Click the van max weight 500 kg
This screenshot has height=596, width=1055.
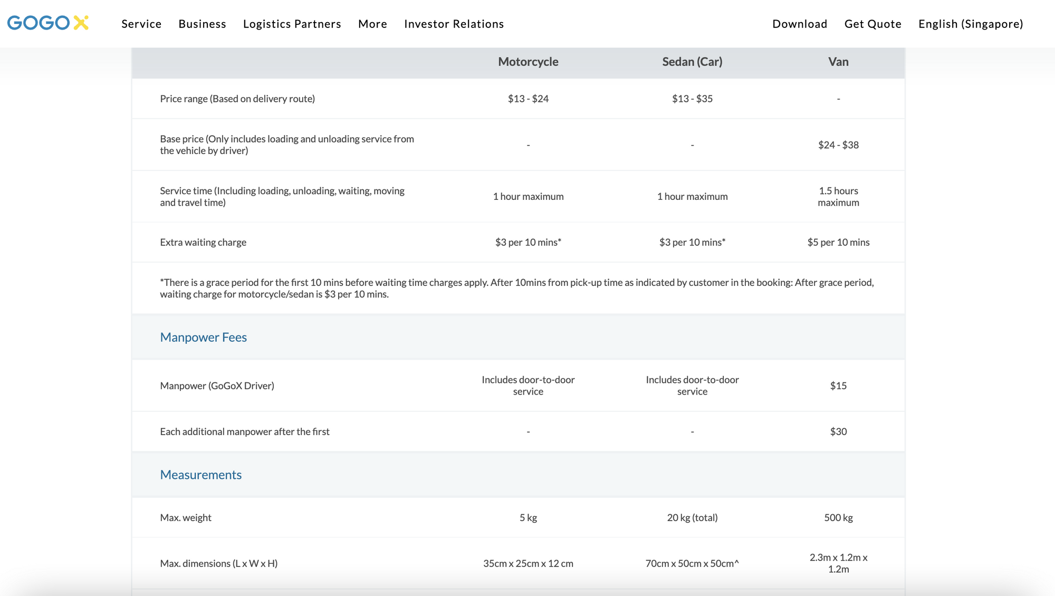click(x=838, y=517)
